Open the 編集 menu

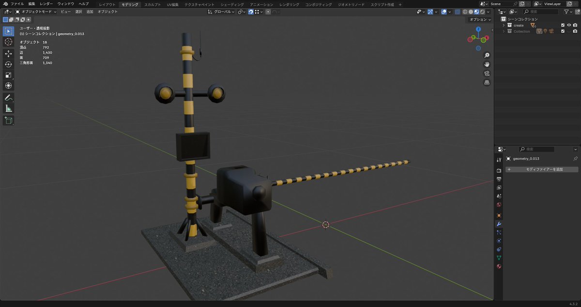coord(31,4)
